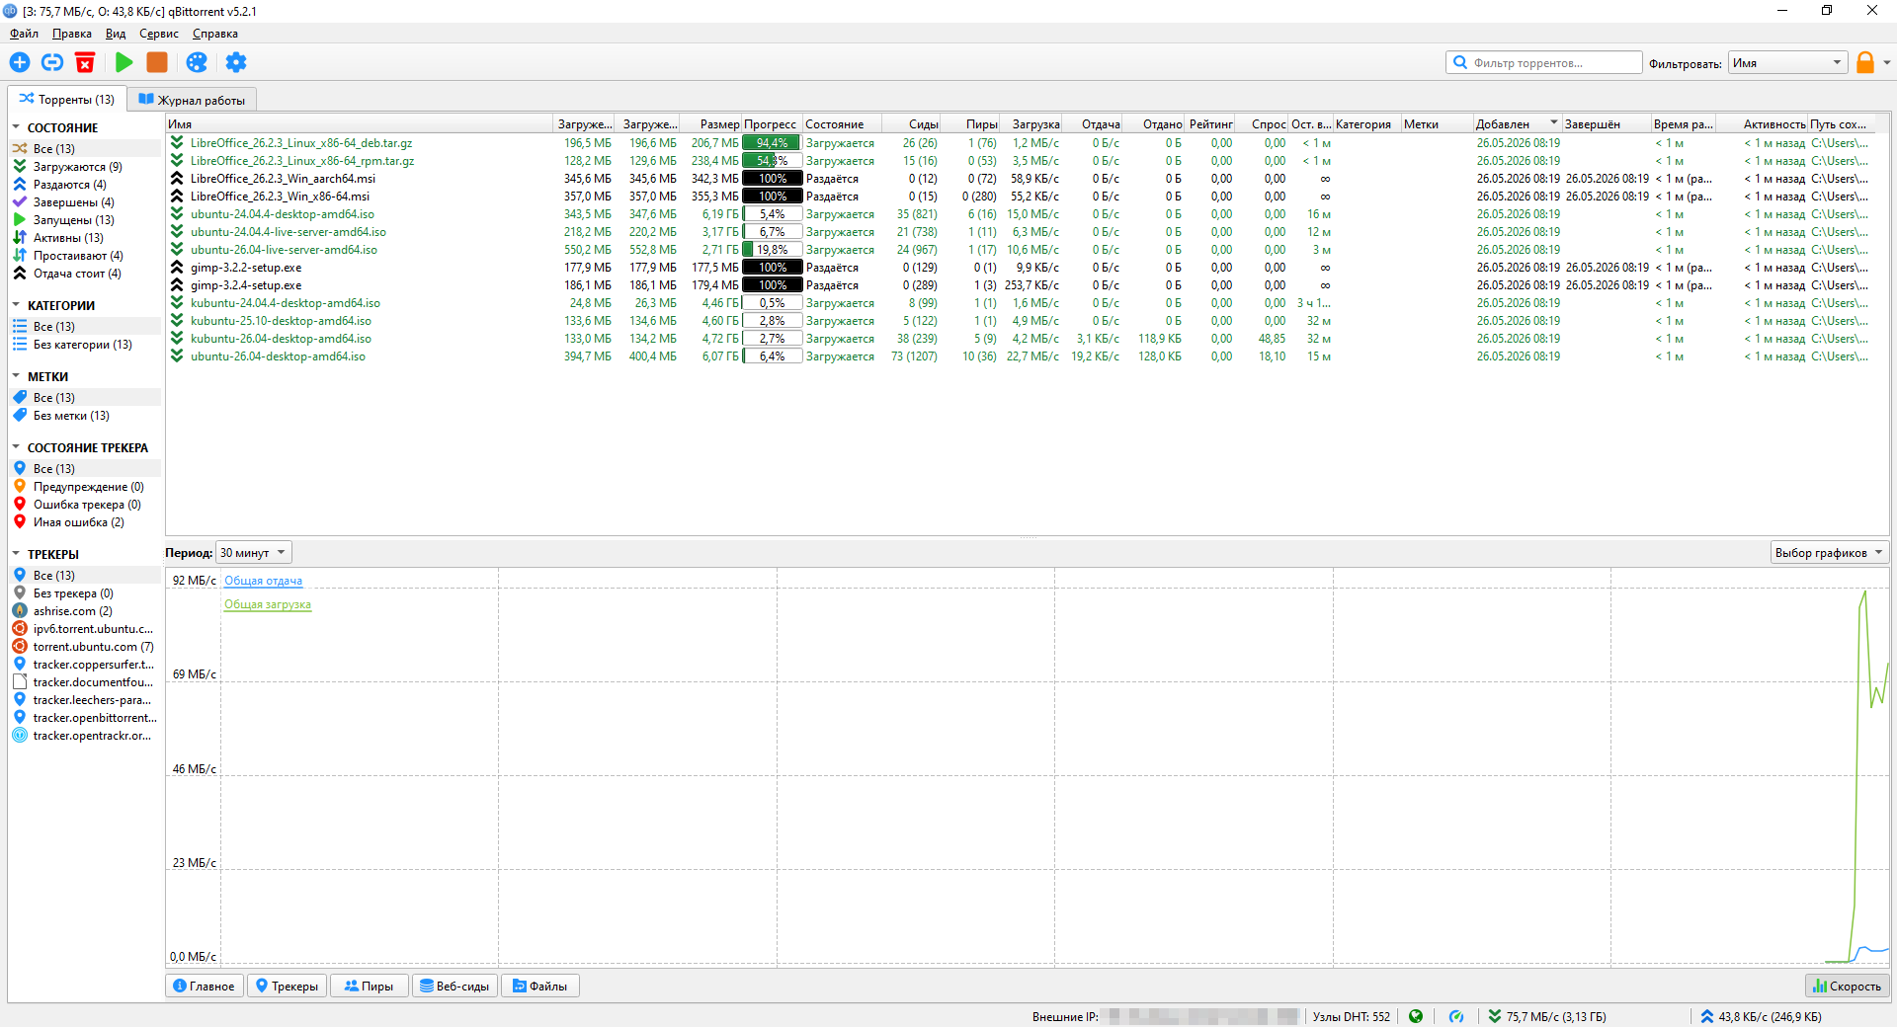Click the orange Stop torrents toolbar icon

[x=157, y=62]
